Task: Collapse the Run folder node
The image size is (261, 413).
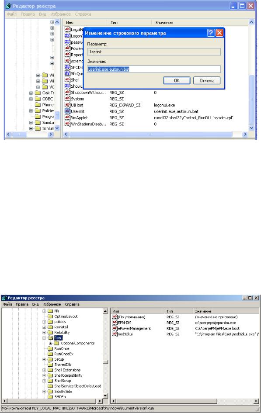Action: [44, 338]
